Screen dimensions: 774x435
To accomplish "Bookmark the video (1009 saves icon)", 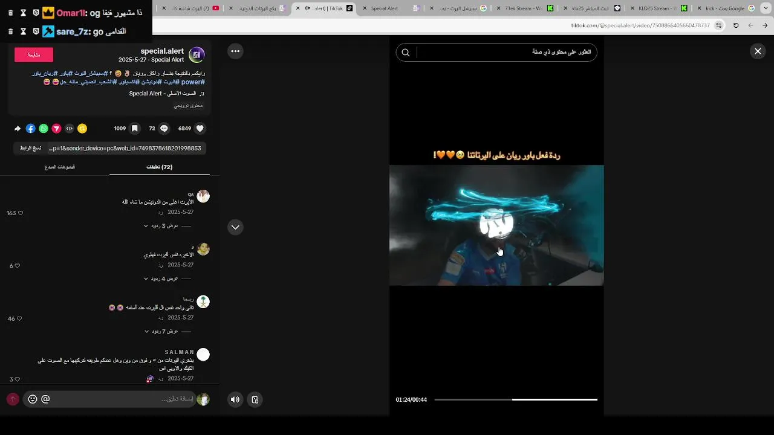I will pyautogui.click(x=135, y=128).
